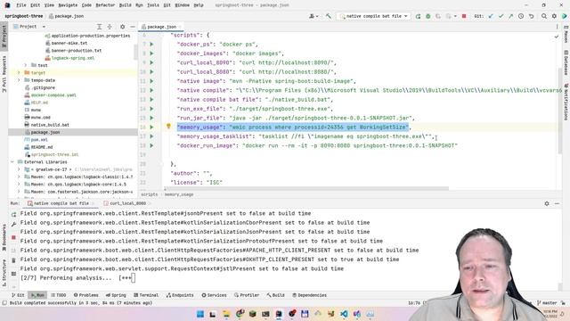Open the Run tool window settings gear
The image size is (570, 321).
coord(547,203)
